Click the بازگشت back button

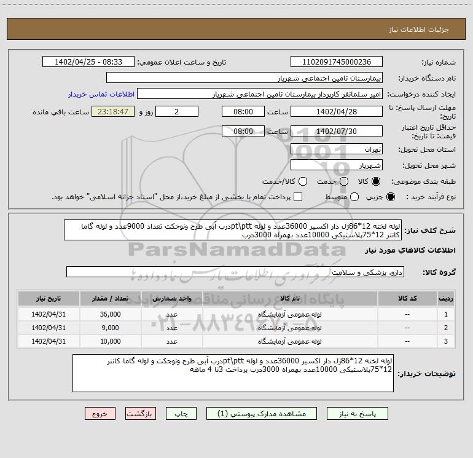141,414
